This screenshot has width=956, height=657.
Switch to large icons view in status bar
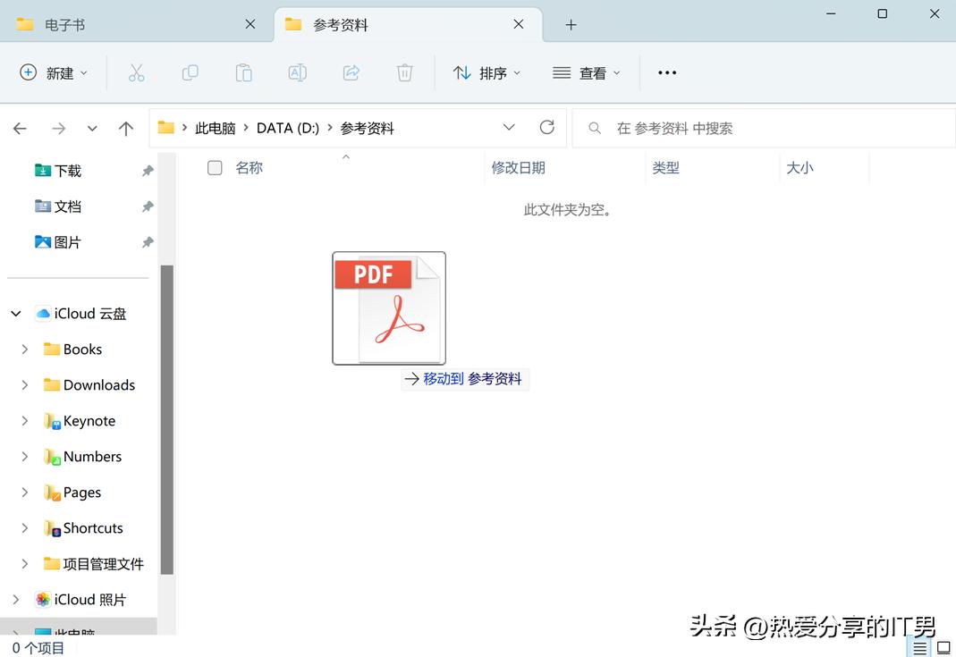[943, 646]
